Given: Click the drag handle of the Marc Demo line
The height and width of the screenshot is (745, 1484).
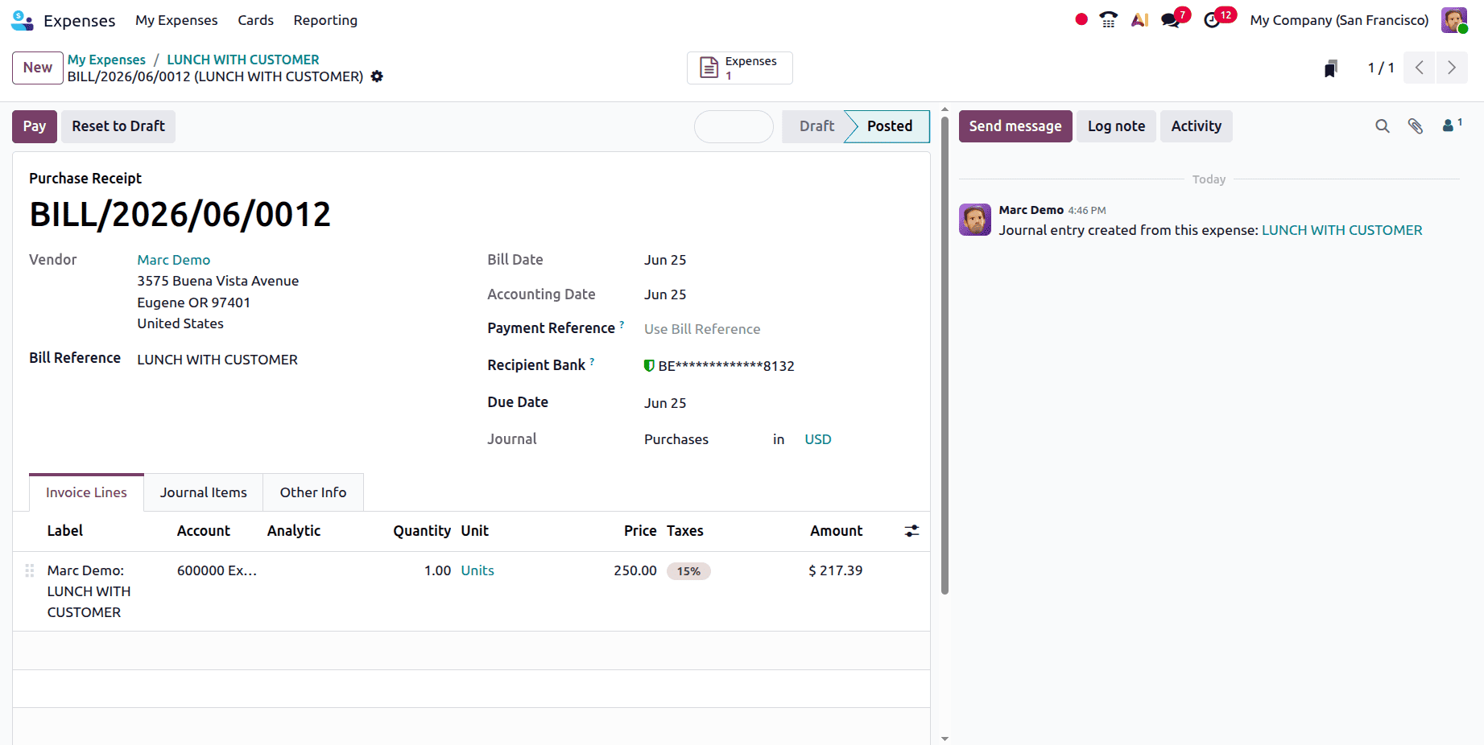Looking at the screenshot, I should pos(30,570).
